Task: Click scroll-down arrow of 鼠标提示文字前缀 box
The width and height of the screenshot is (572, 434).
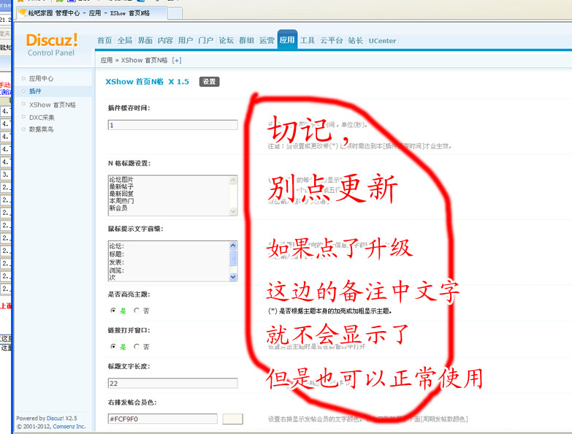Action: (x=234, y=277)
